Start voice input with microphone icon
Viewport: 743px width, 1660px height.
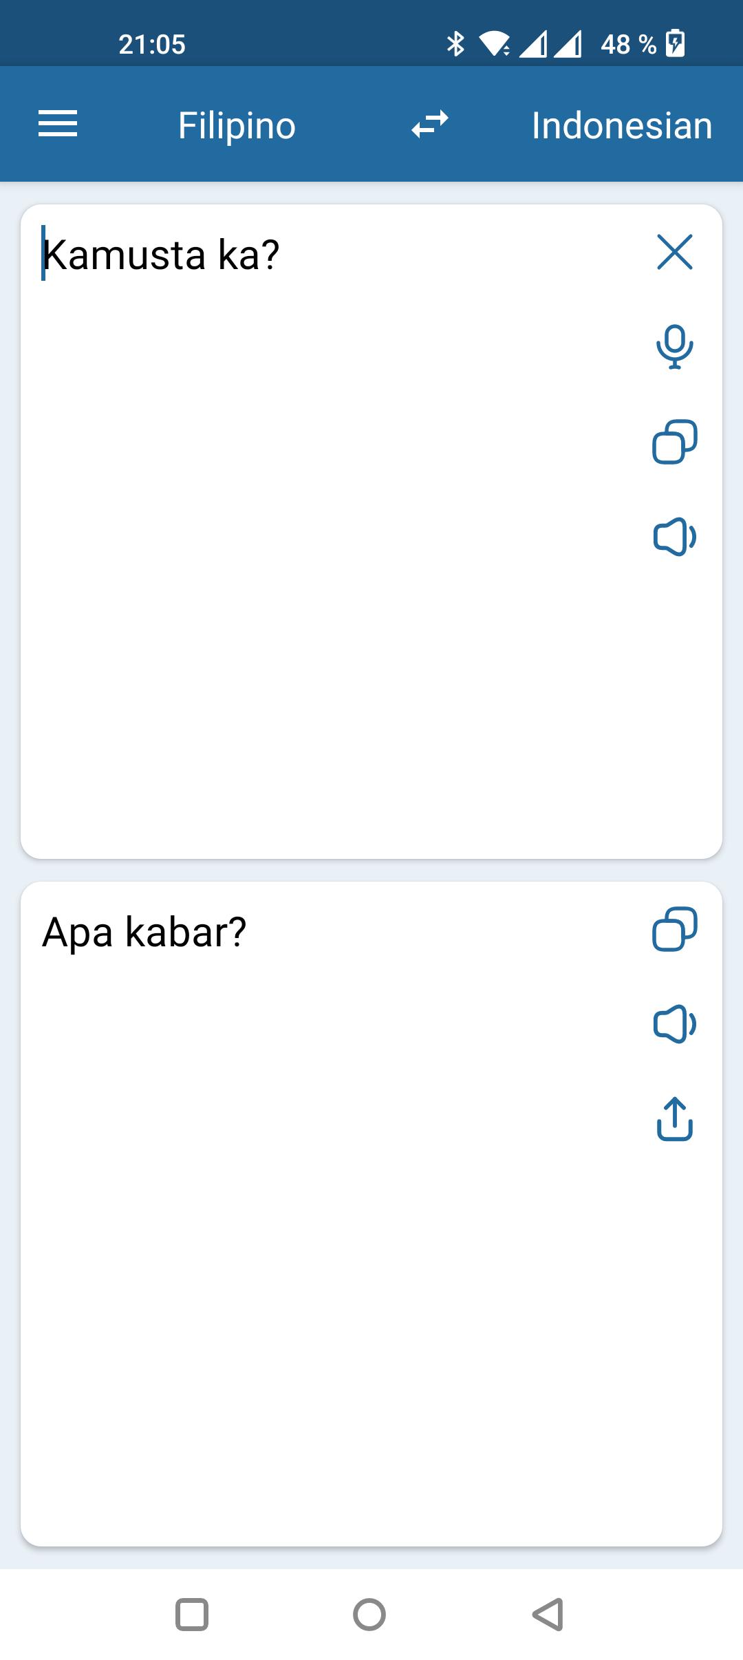click(675, 347)
